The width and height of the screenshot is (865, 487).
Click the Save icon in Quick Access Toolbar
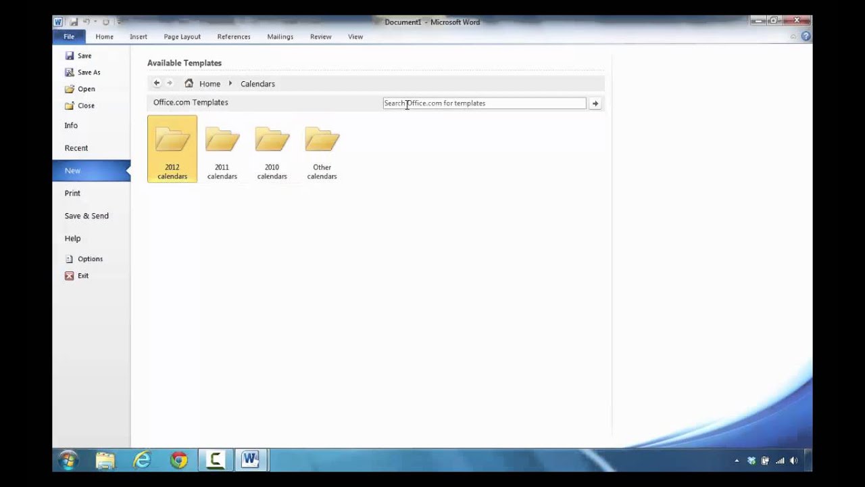point(74,22)
